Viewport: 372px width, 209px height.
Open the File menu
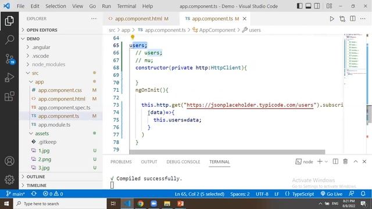point(21,6)
